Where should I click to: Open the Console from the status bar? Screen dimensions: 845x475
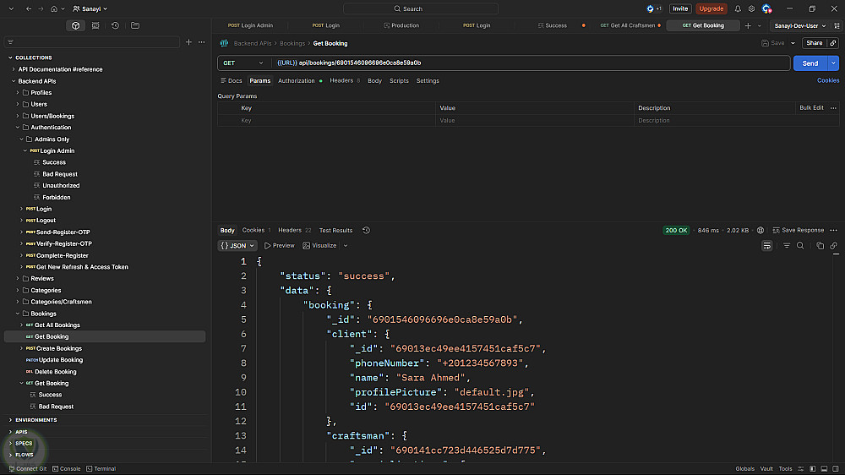click(67, 468)
